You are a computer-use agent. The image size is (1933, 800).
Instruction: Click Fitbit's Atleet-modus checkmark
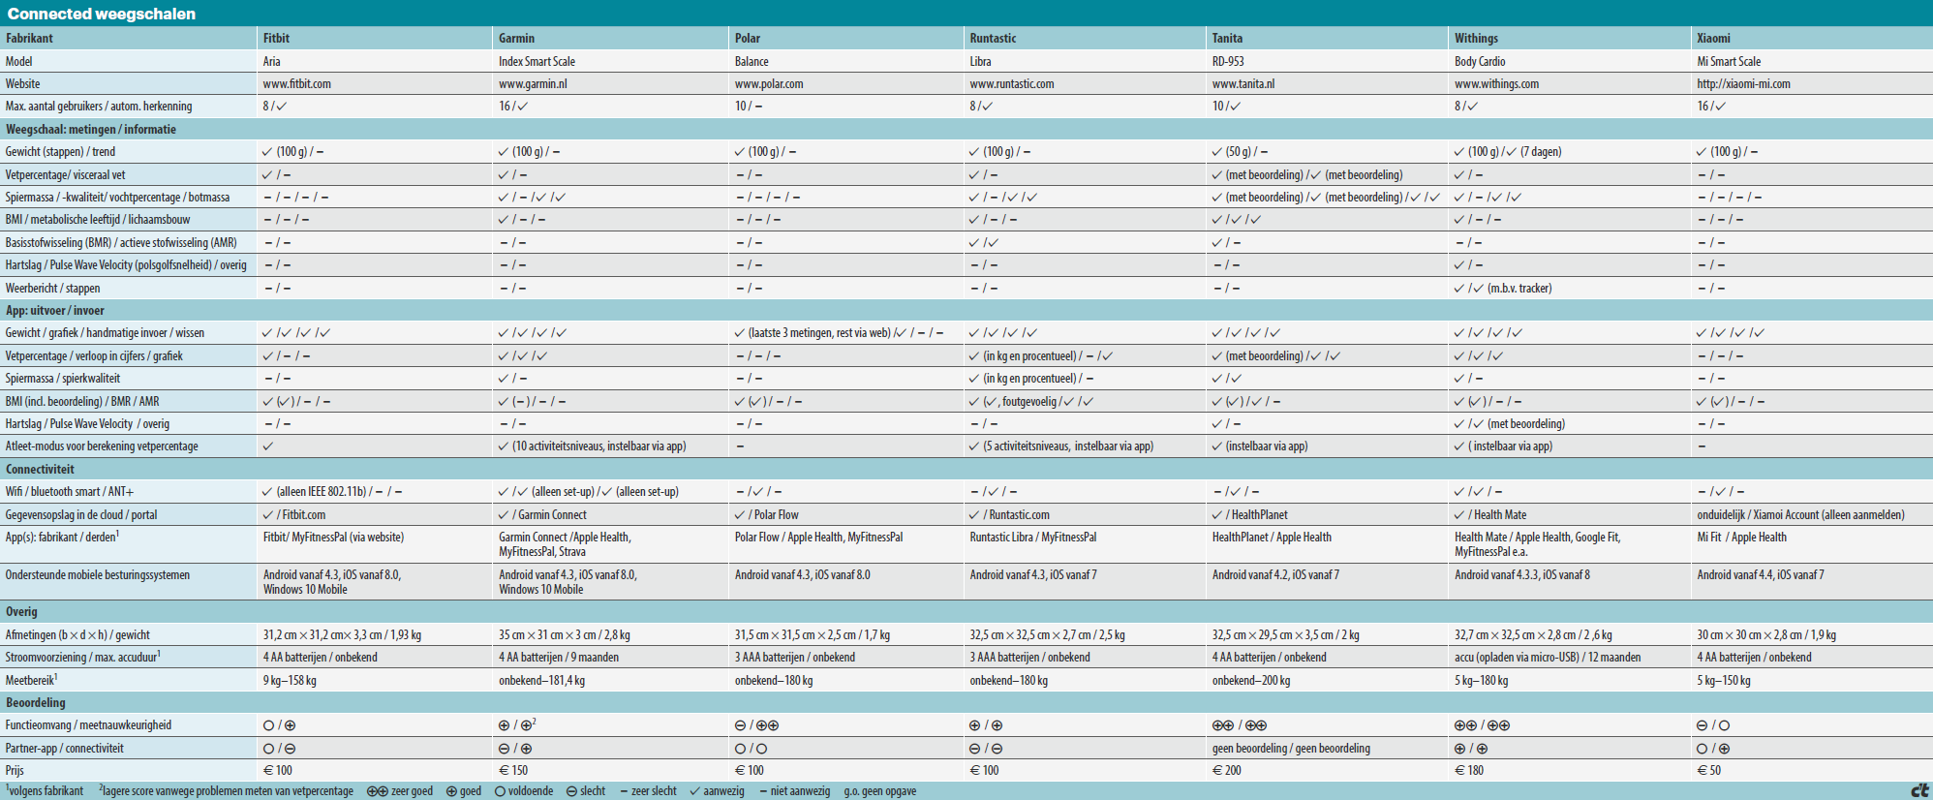coord(268,446)
